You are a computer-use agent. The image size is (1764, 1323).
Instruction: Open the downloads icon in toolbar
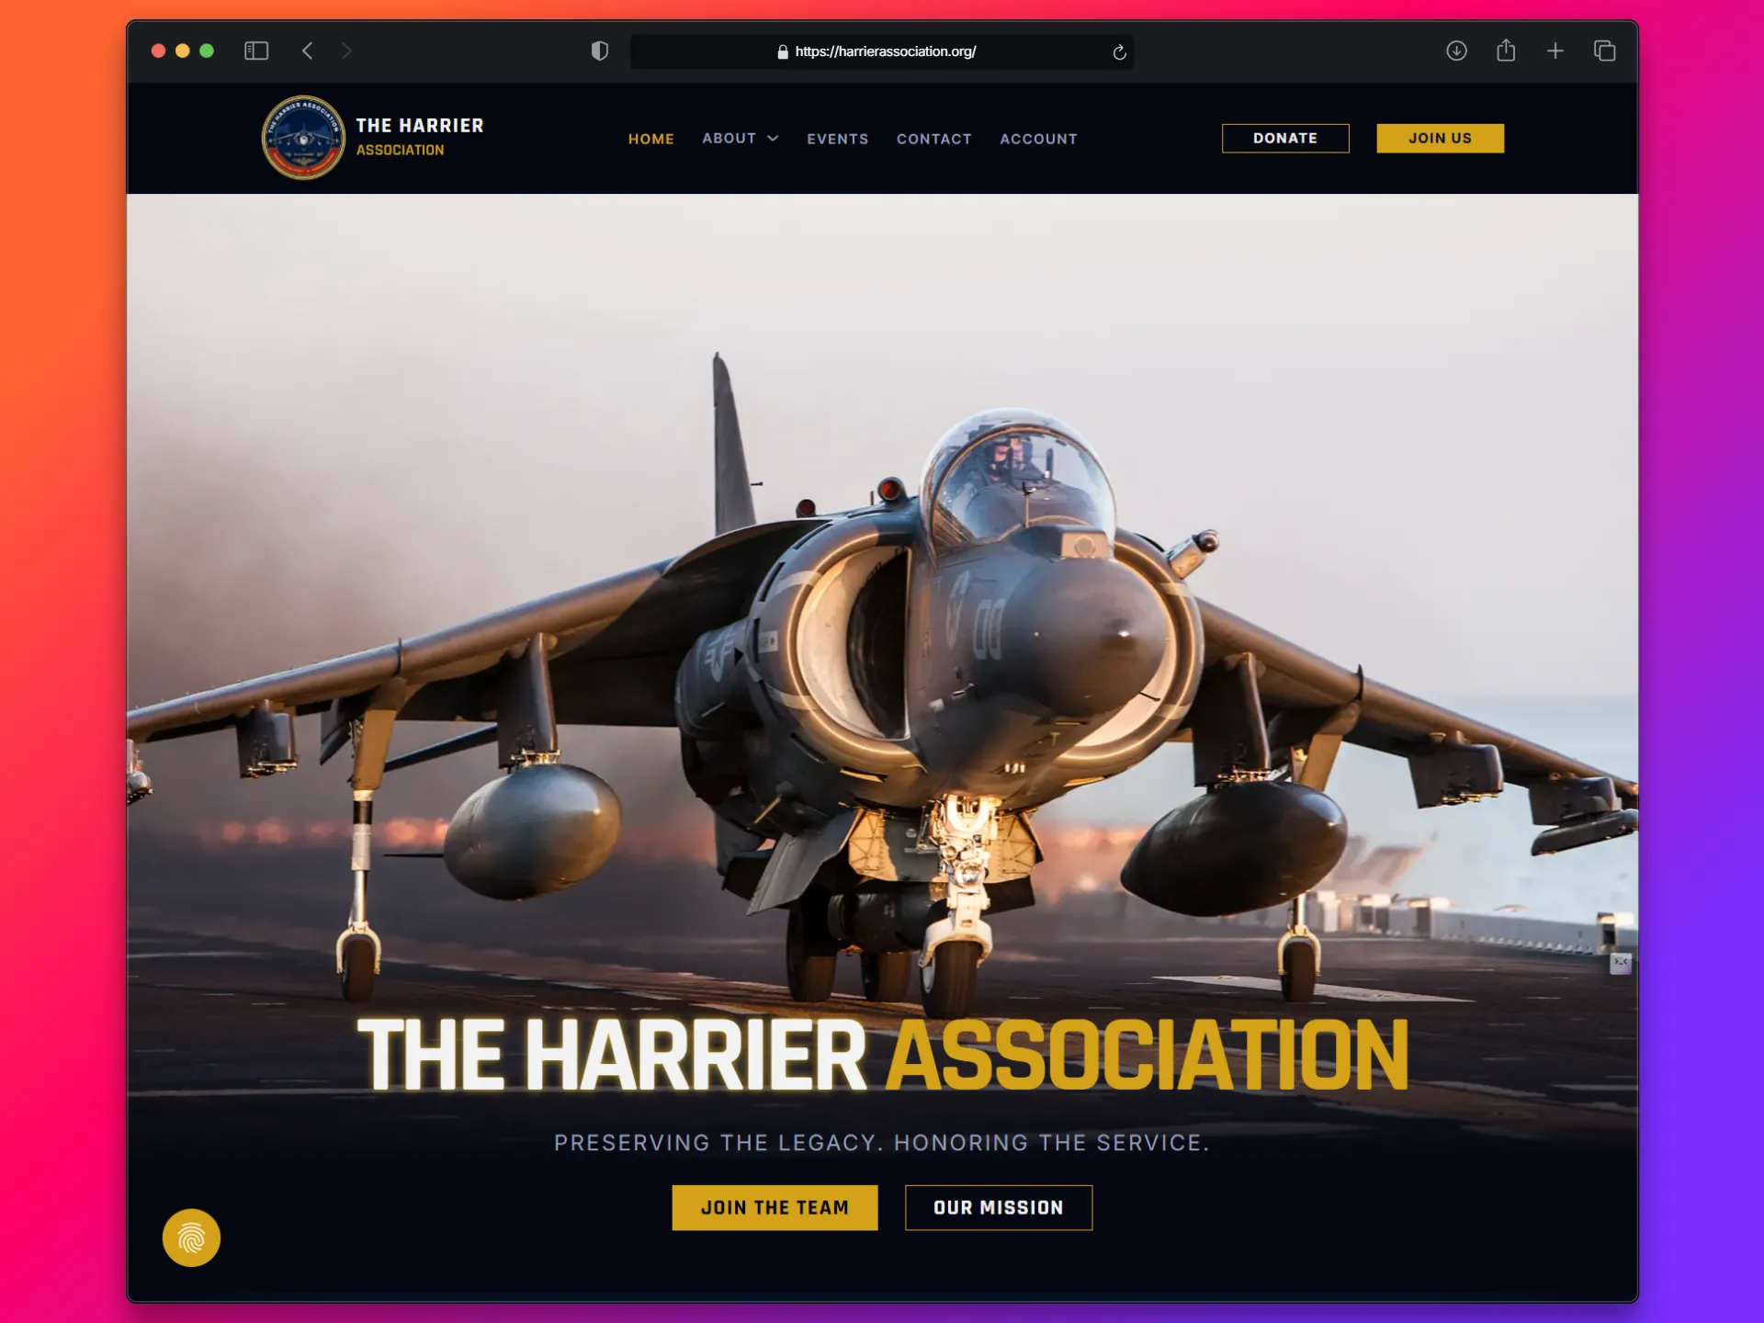tap(1456, 51)
